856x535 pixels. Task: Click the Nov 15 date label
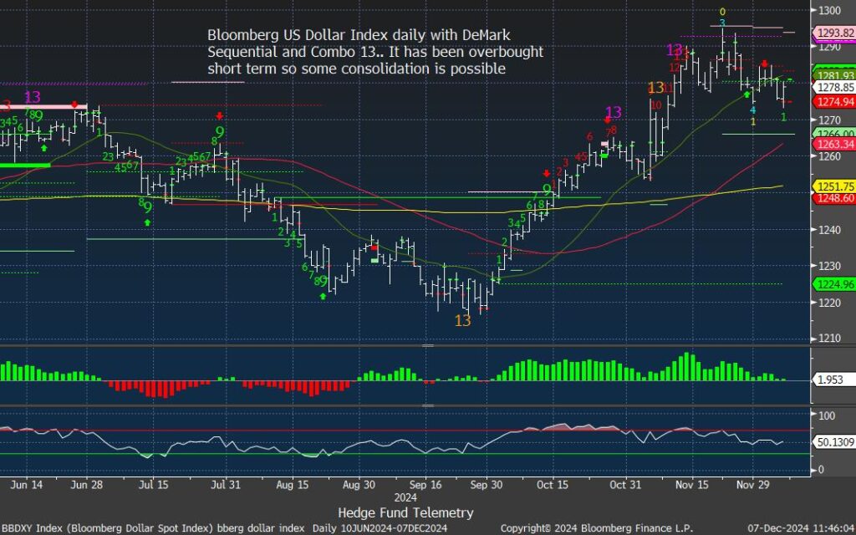(691, 485)
